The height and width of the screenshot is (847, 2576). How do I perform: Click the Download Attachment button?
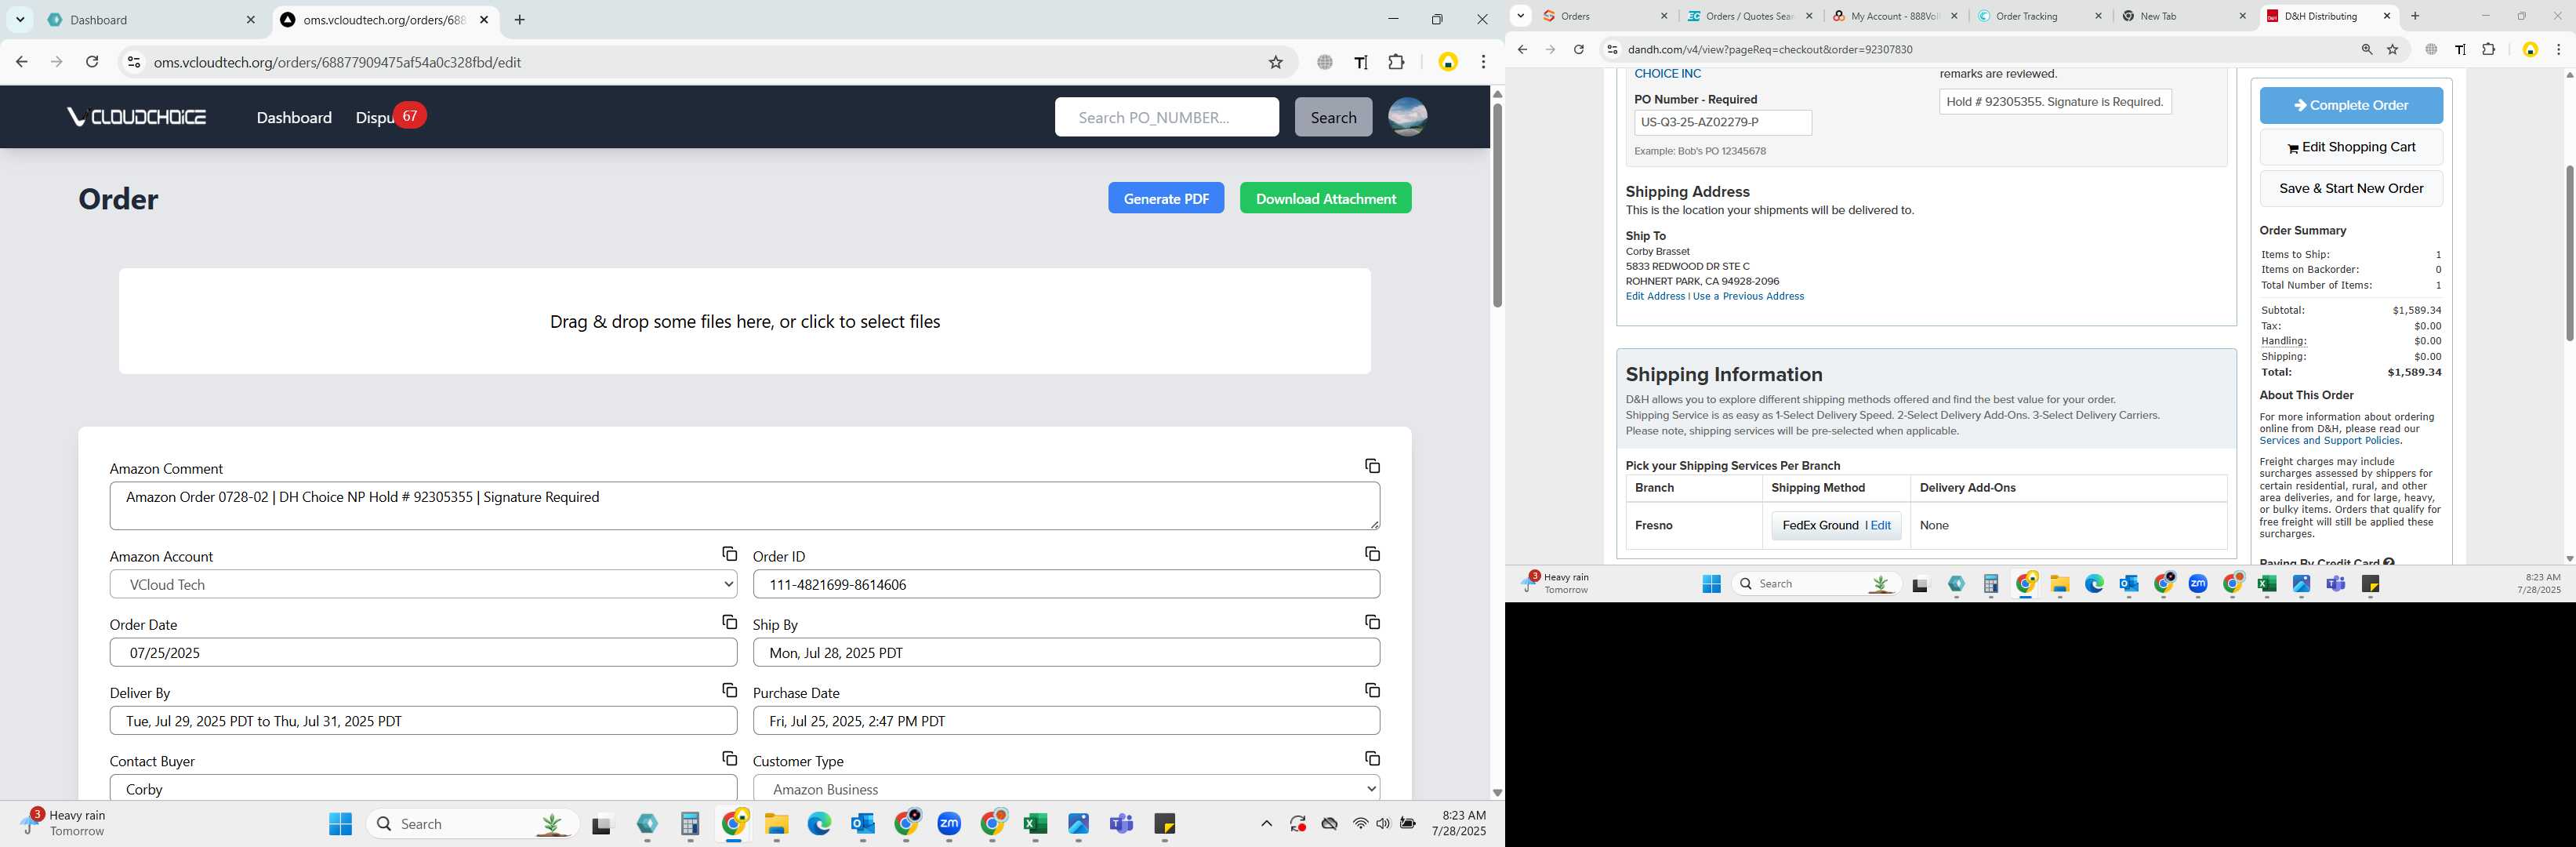(1325, 198)
